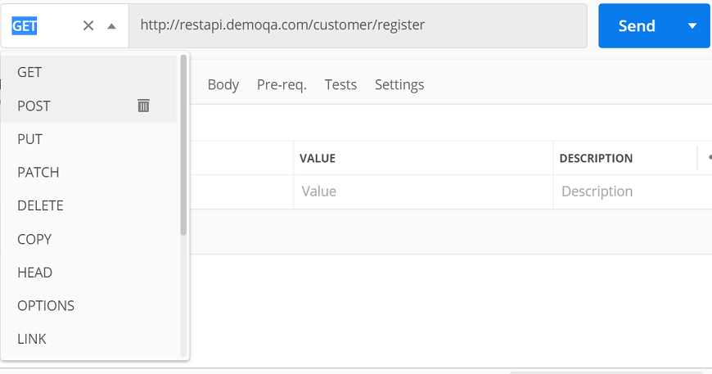Collapse the HTTP method dropdown arrow
The width and height of the screenshot is (712, 374).
click(111, 26)
